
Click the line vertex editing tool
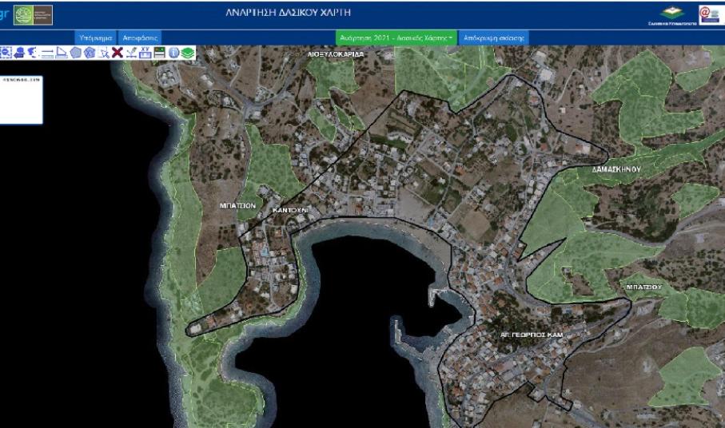(132, 52)
